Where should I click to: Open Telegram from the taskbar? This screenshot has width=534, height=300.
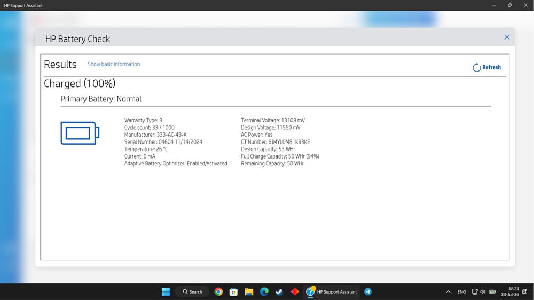(x=368, y=292)
